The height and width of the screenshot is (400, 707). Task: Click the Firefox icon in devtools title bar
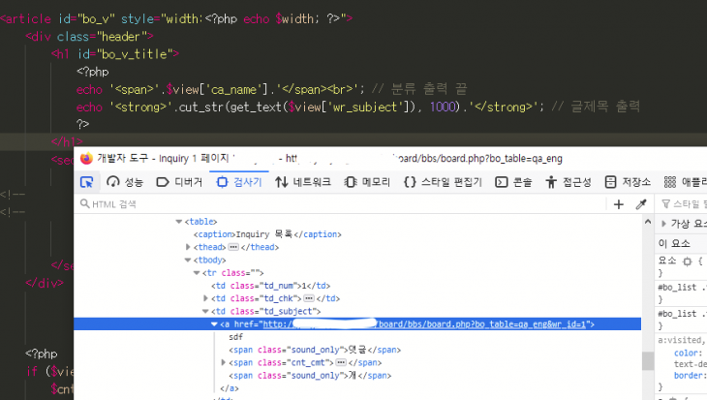coord(86,158)
